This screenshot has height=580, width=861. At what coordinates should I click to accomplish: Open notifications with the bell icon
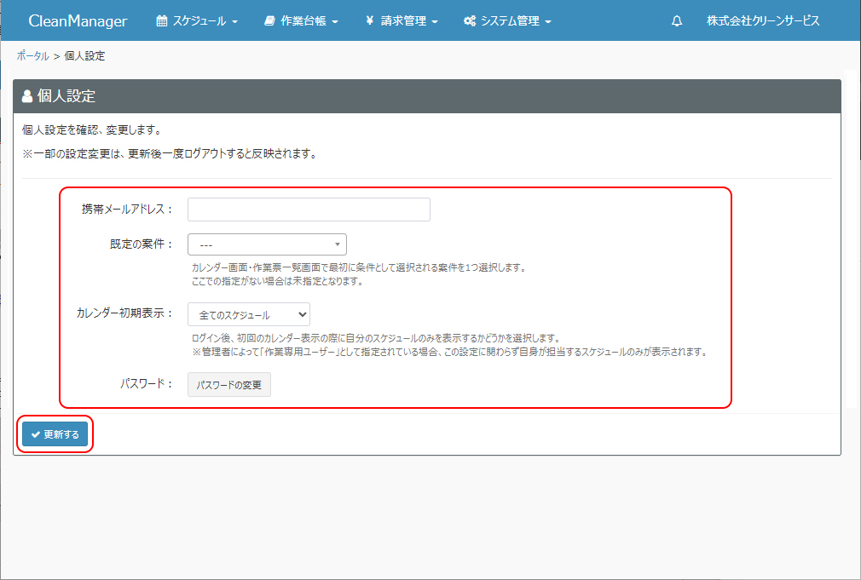pyautogui.click(x=677, y=21)
